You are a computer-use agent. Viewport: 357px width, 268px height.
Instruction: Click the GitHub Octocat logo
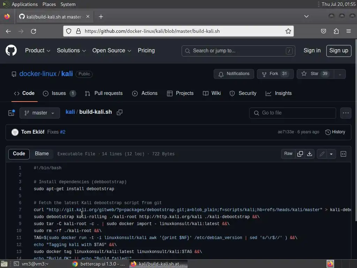pos(11,50)
